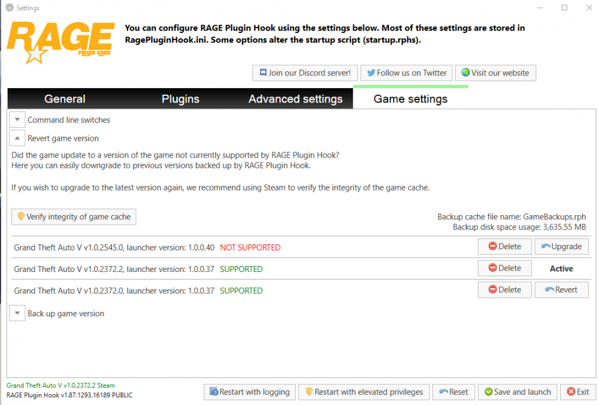Click the red X icon on Exit button
This screenshot has width=599, height=405.
[x=571, y=392]
